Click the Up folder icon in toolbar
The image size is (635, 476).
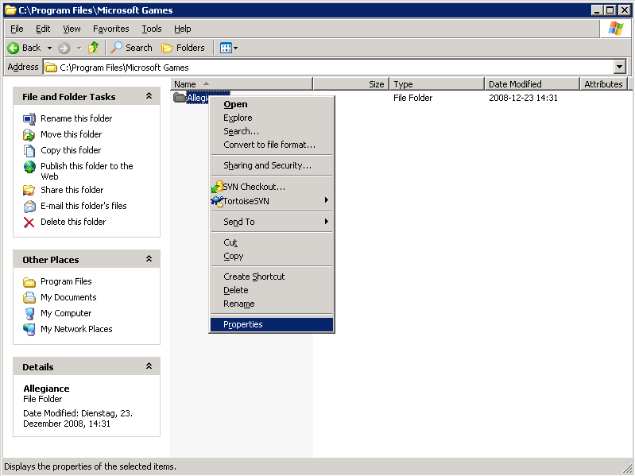coord(94,48)
